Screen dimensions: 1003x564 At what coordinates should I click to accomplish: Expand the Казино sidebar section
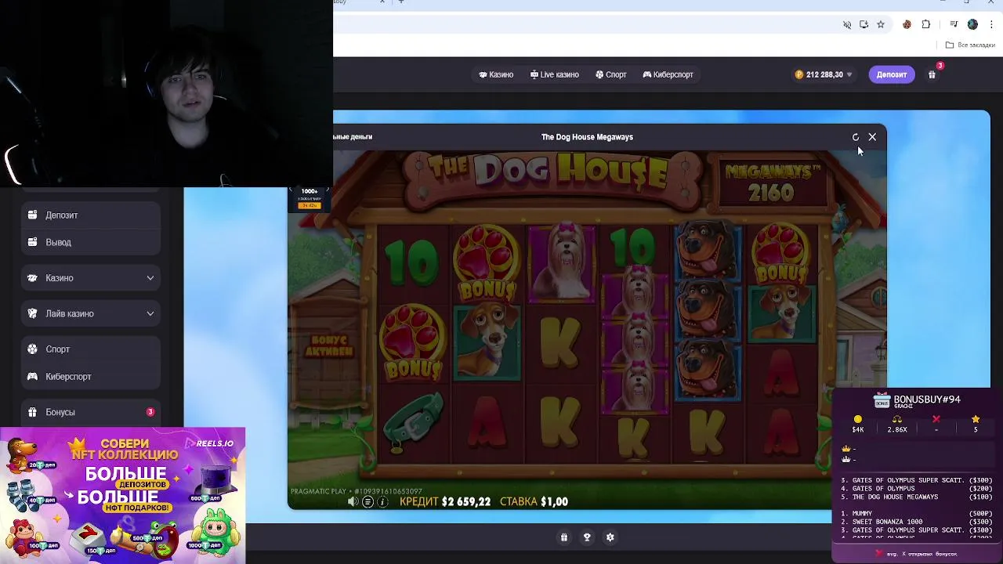pyautogui.click(x=91, y=278)
